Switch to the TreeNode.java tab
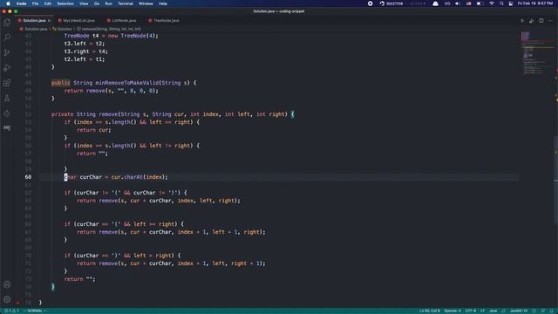The image size is (558, 314). point(166,21)
